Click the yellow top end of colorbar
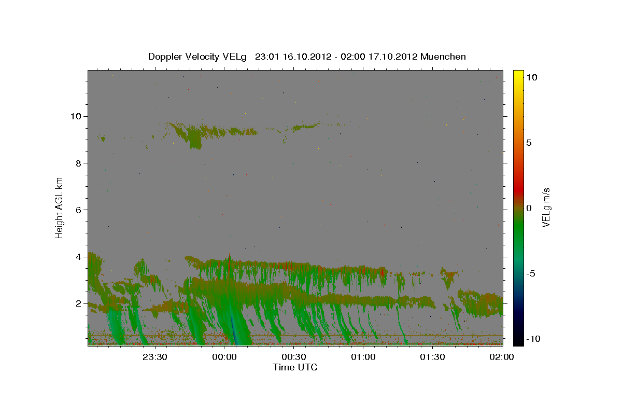The height and width of the screenshot is (415, 622). click(518, 75)
